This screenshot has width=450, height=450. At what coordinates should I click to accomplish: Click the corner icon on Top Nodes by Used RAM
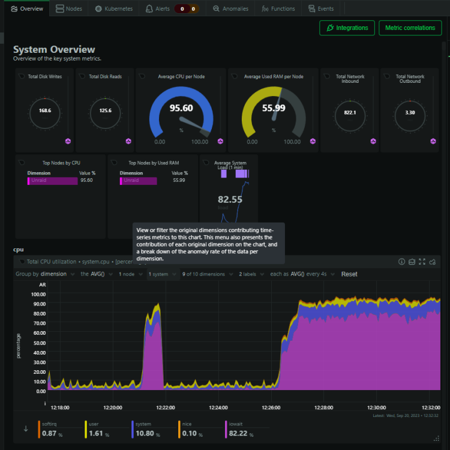click(114, 163)
